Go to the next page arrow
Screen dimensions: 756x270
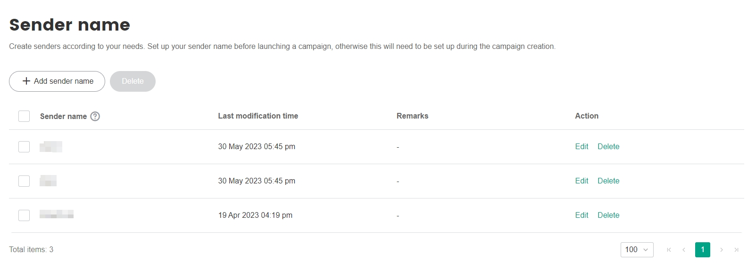722,250
